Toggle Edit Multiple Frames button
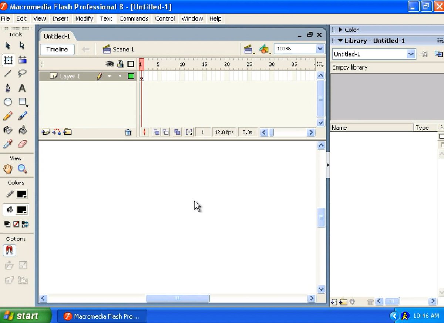Viewport: 444px width, 323px height. (178, 132)
